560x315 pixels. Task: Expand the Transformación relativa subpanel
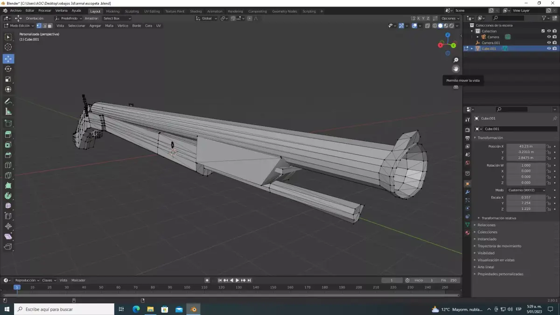(x=498, y=218)
